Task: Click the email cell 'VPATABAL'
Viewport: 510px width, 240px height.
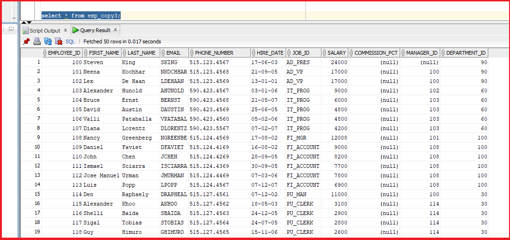Action: [x=174, y=119]
